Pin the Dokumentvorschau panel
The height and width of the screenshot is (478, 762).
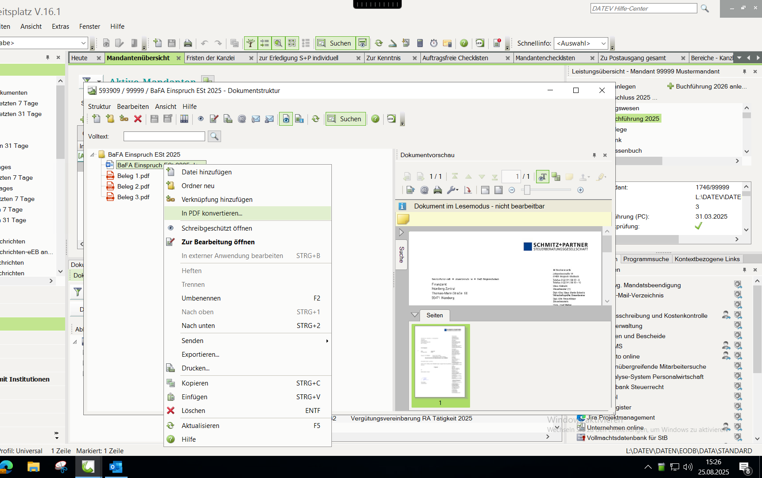click(x=594, y=155)
